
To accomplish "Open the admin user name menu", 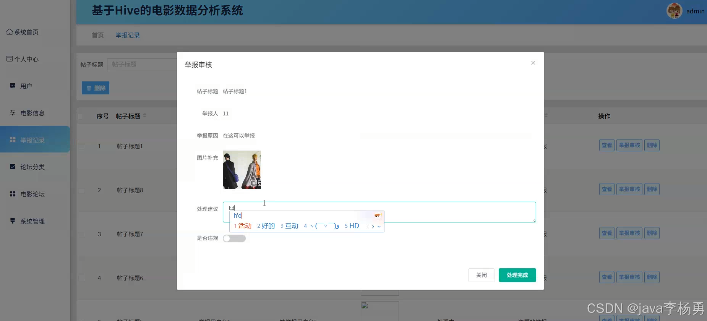I will pyautogui.click(x=695, y=11).
